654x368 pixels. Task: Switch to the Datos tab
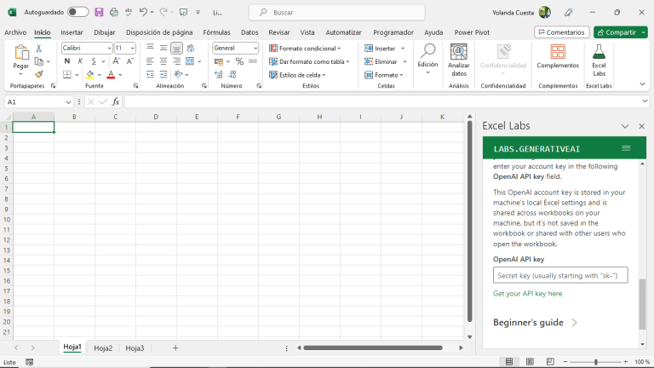point(250,32)
